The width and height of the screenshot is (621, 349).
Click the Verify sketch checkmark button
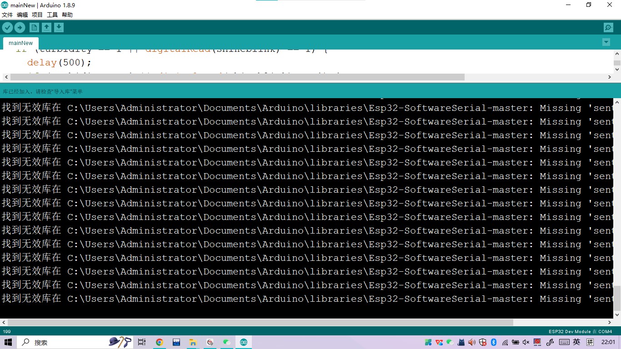pos(7,28)
